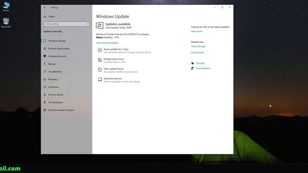This screenshot has width=308, height=173.
Task: Click the Last checked Today text
Action: (118, 28)
